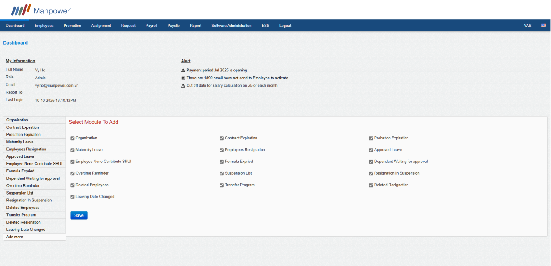Disable the Overtime Reminder checkbox

pos(72,174)
